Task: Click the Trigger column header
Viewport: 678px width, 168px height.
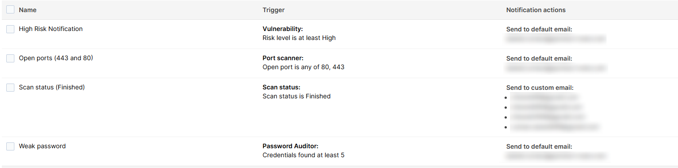Action: (274, 10)
